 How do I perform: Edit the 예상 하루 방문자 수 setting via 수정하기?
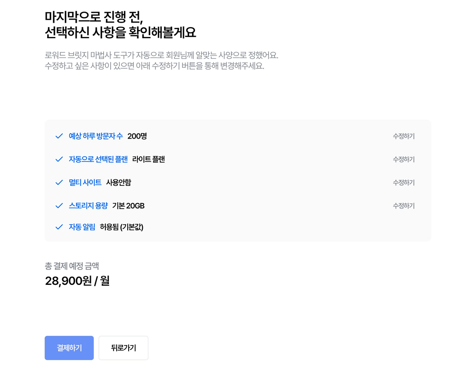coord(403,136)
